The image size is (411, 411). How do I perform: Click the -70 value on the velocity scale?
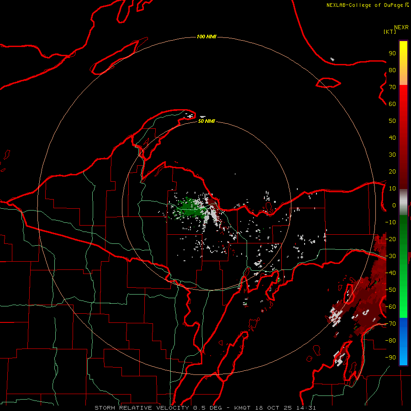point(390,324)
